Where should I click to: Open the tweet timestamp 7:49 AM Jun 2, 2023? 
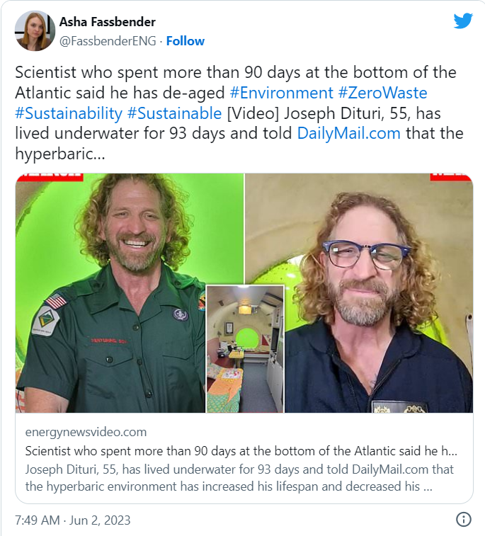[73, 520]
